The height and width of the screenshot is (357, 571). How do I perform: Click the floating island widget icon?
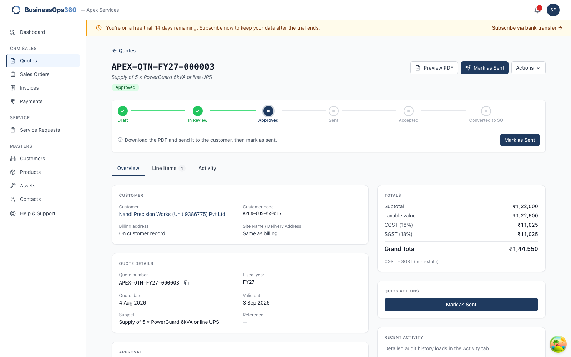[x=558, y=344]
